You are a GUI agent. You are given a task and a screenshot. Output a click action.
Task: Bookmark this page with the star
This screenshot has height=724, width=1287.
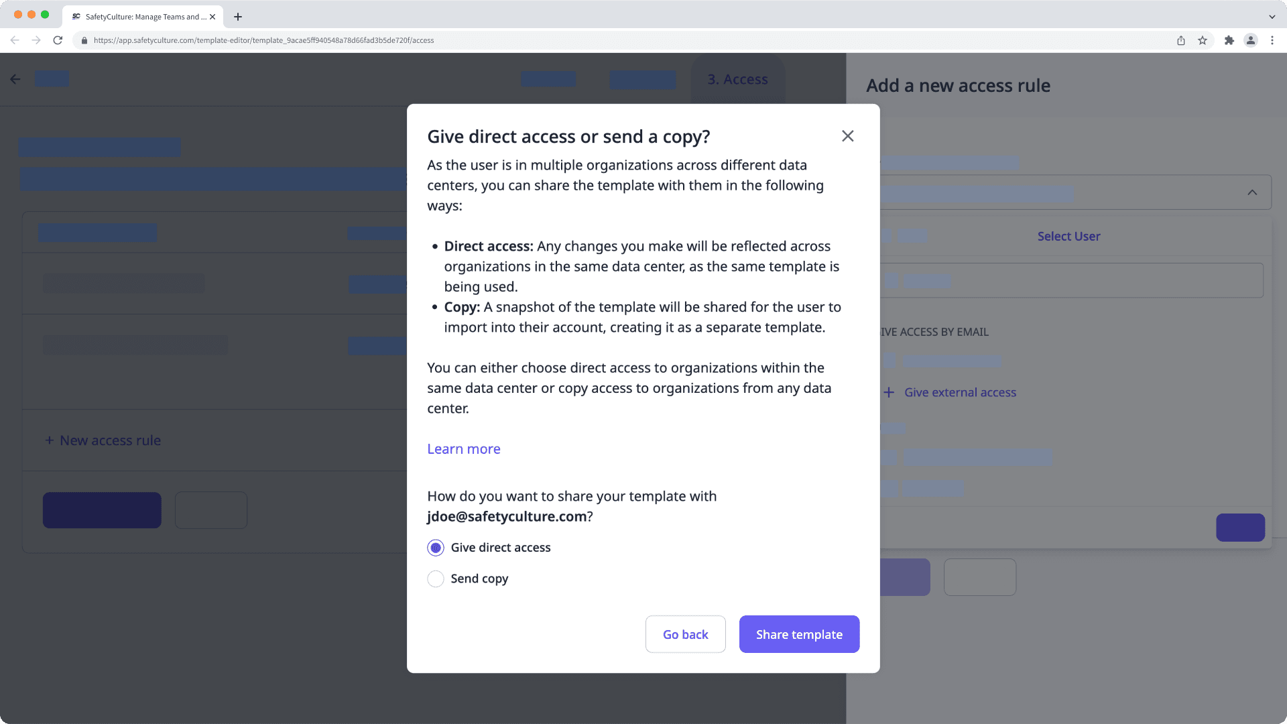click(x=1202, y=40)
